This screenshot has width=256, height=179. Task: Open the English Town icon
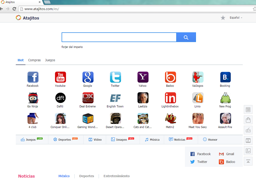pyautogui.click(x=116, y=98)
